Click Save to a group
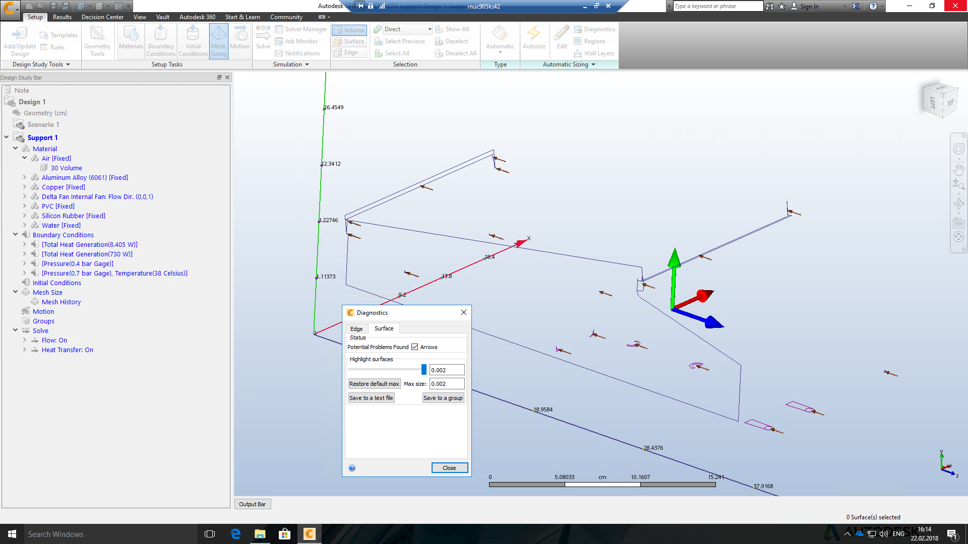 (443, 397)
